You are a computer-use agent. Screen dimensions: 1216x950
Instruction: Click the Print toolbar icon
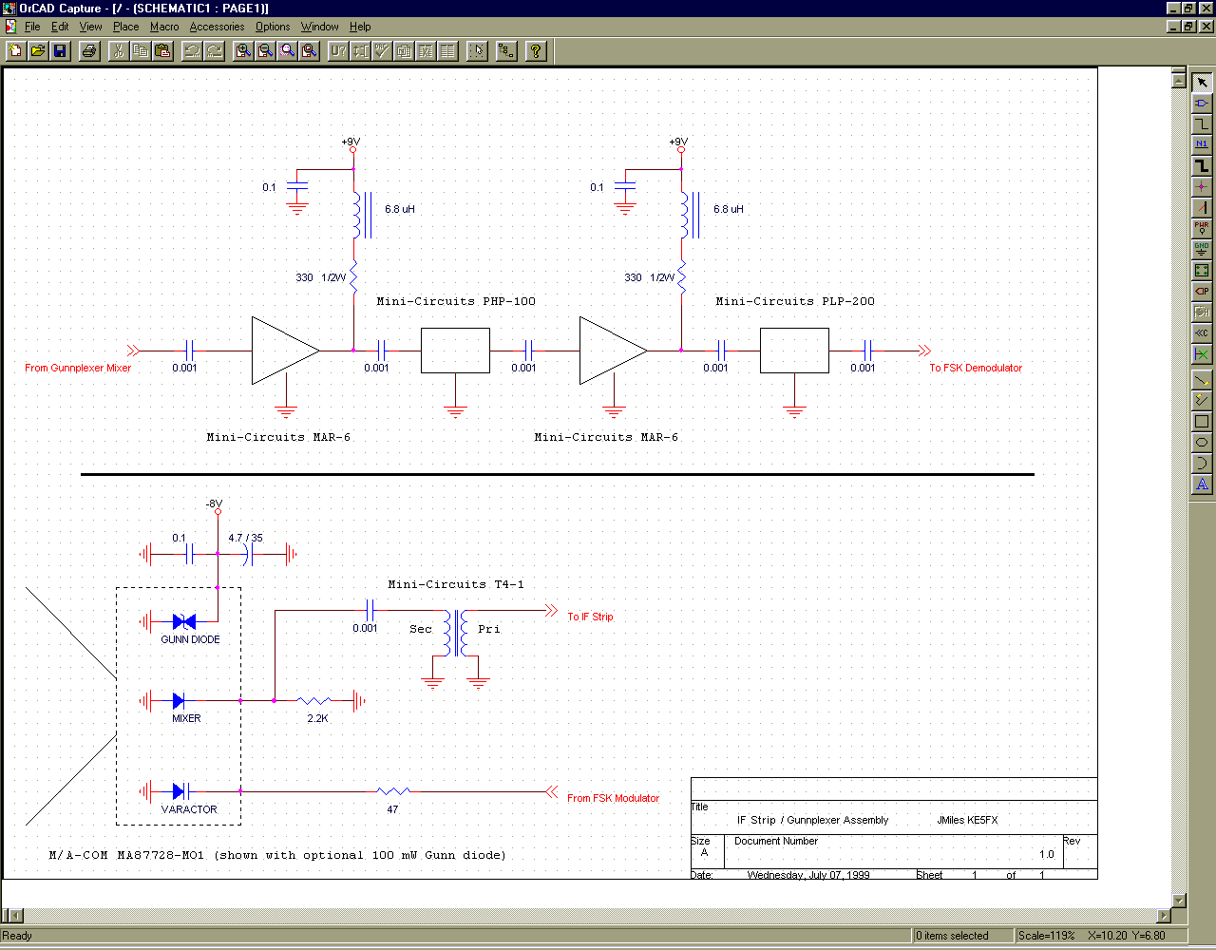[x=89, y=51]
